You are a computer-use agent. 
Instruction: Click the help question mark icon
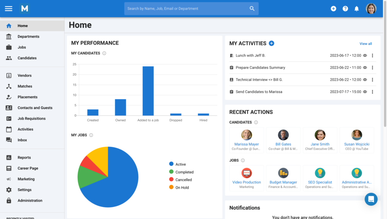click(345, 8)
